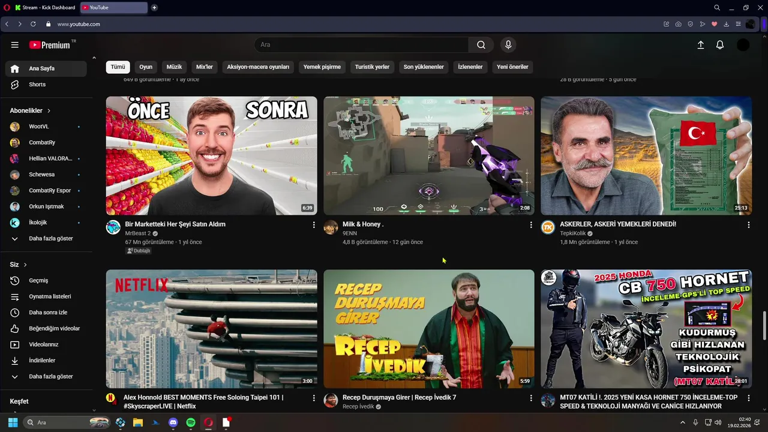Click Opera snapshot camera icon

click(x=678, y=24)
